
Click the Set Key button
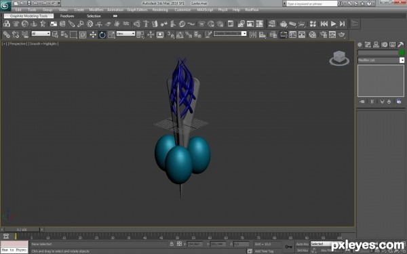(x=302, y=251)
